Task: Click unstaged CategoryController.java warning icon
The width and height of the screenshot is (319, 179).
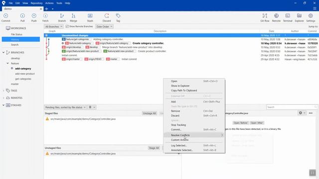Action: tap(47, 154)
